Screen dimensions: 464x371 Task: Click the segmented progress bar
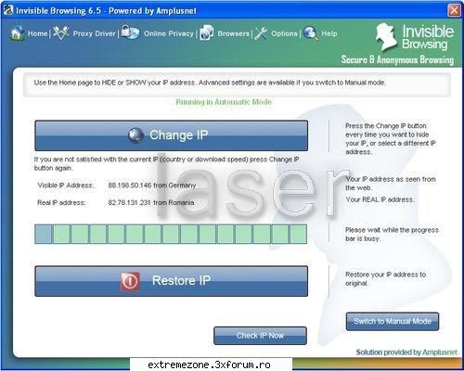171,234
